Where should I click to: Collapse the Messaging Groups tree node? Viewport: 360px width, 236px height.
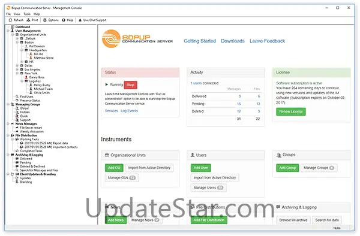point(8,104)
